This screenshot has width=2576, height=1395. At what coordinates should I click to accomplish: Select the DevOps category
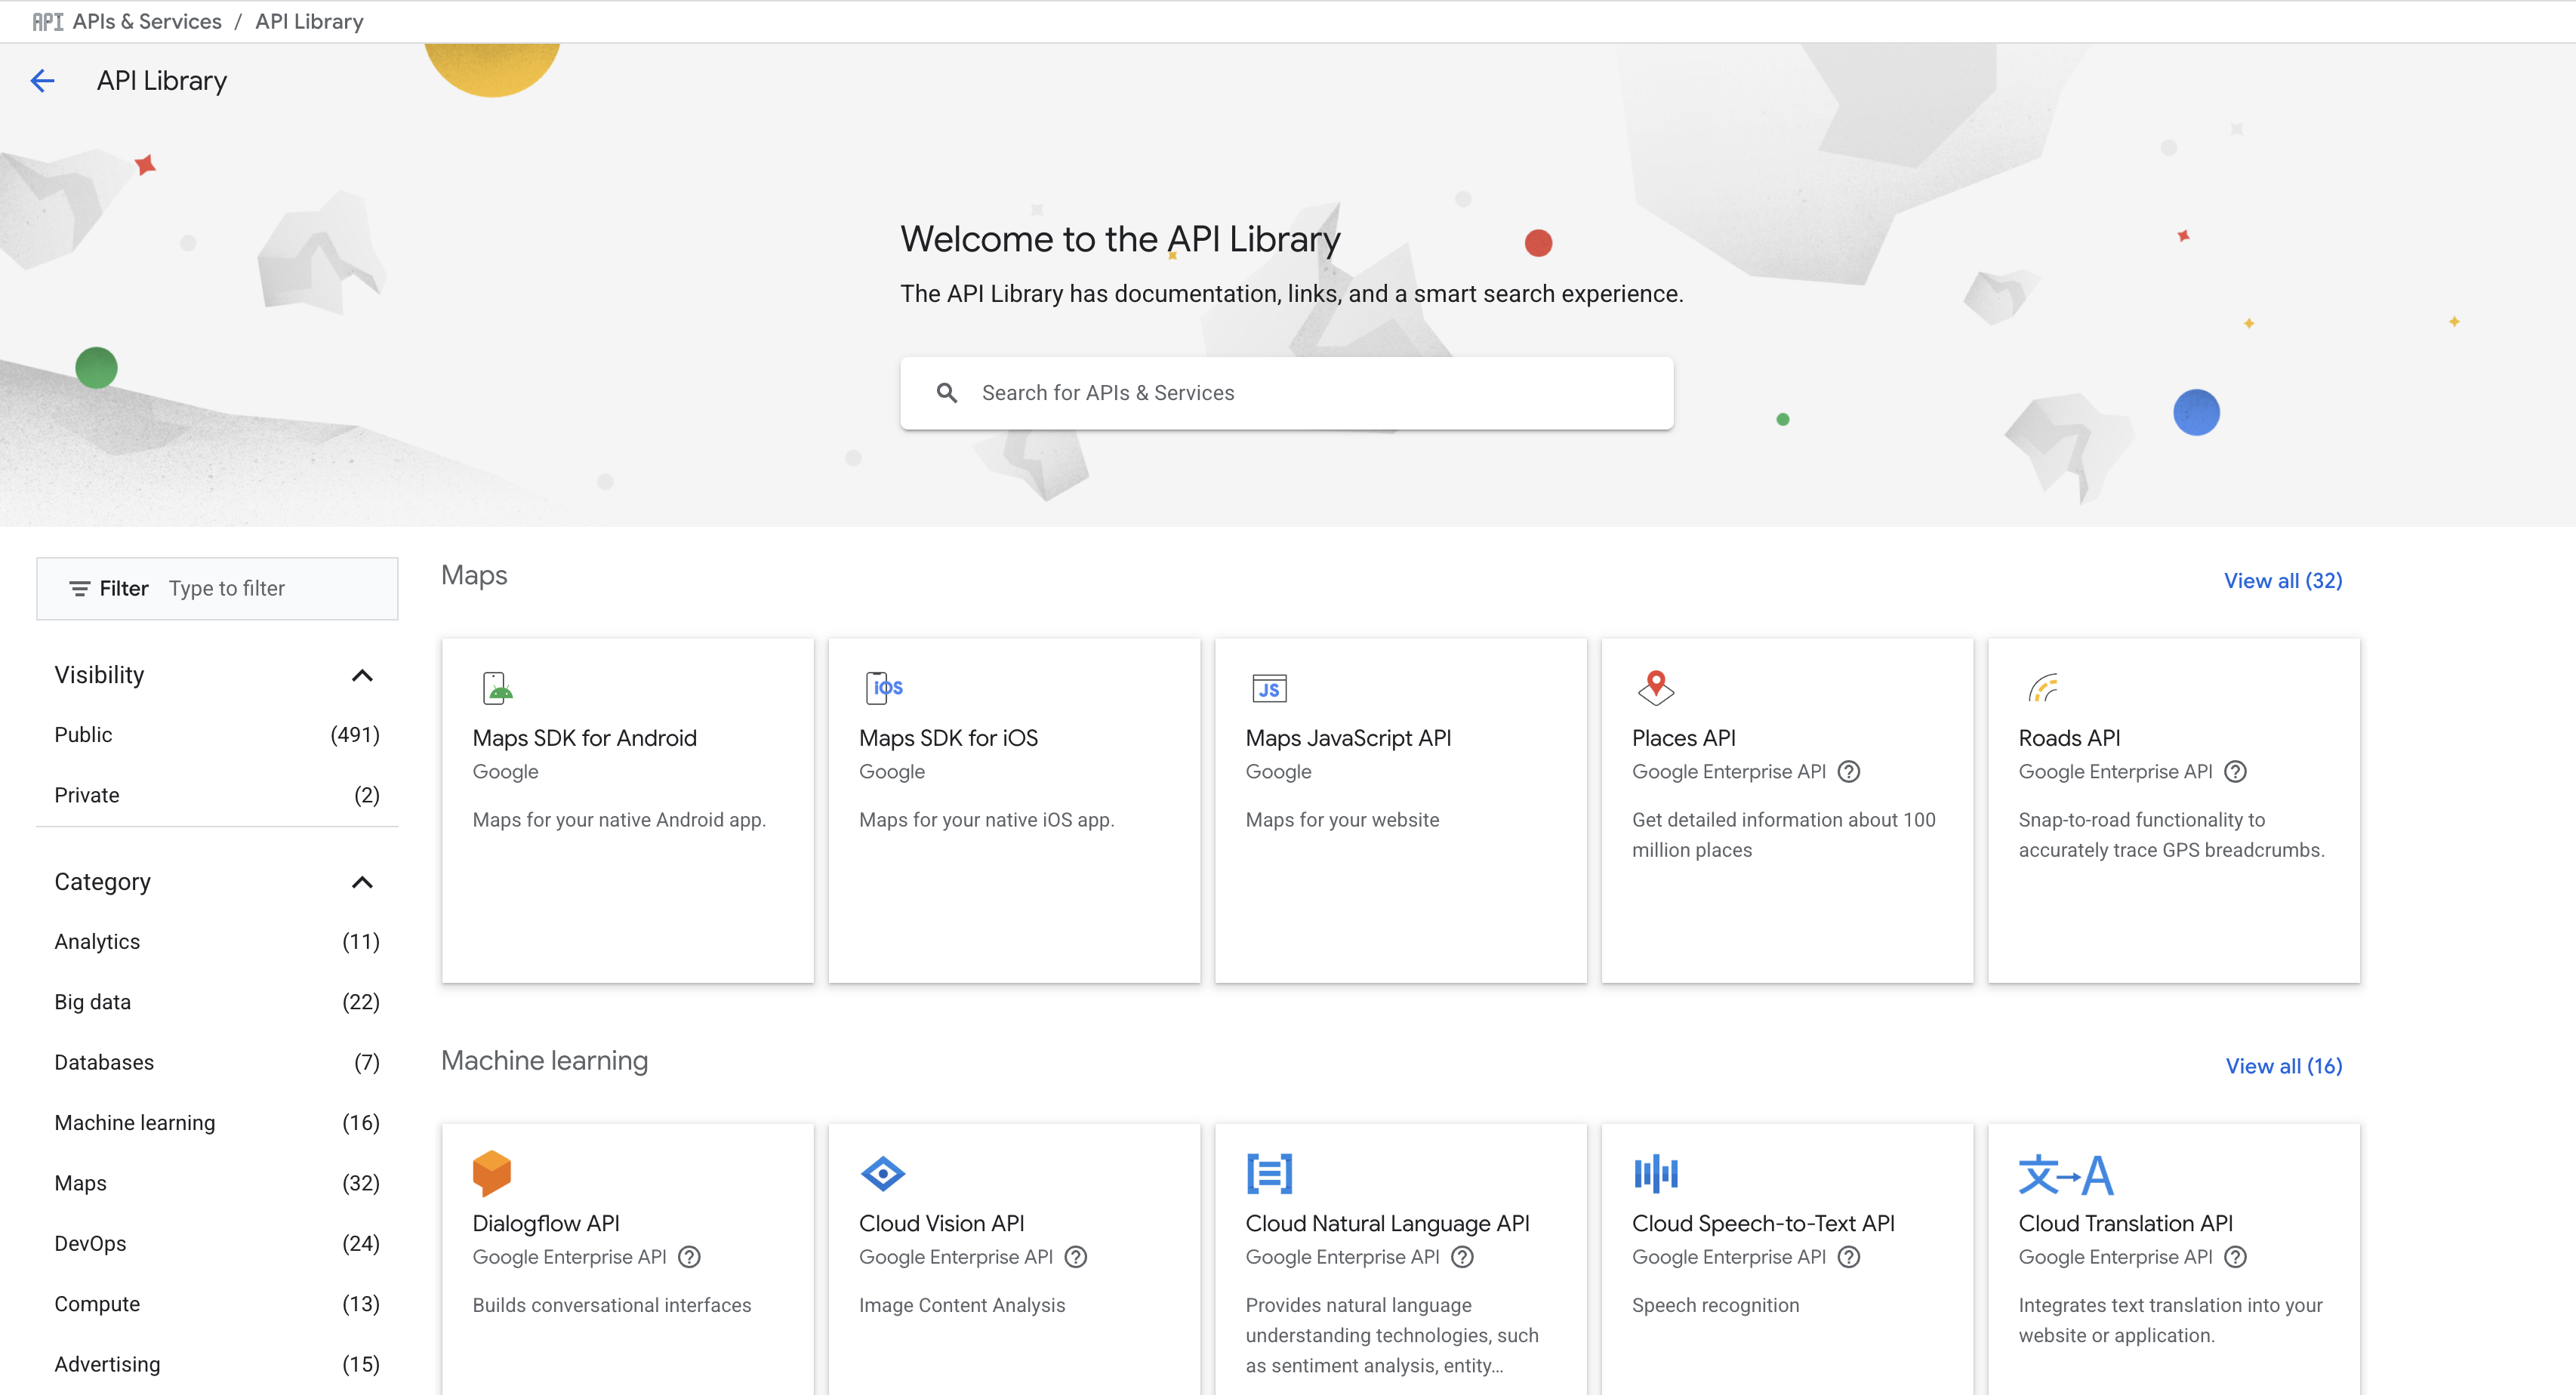pyautogui.click(x=217, y=1244)
